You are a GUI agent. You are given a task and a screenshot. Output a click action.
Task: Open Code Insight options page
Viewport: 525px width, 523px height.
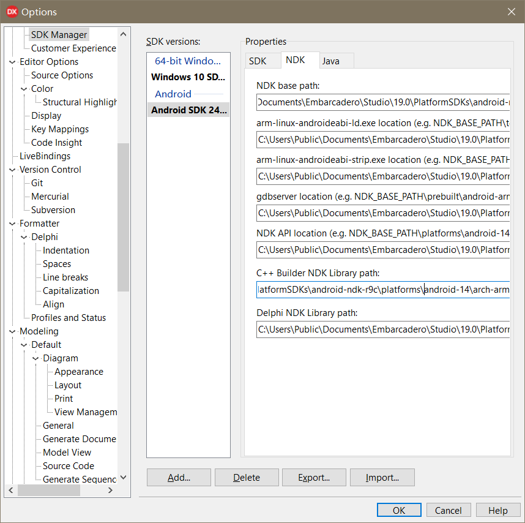tap(56, 143)
